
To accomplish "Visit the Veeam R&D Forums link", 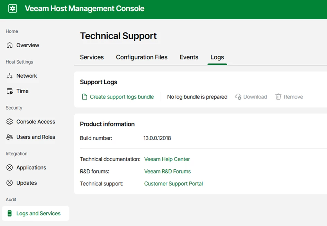I will tap(167, 171).
